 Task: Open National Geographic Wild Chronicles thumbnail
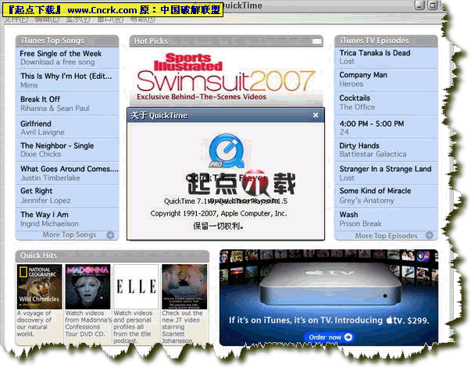click(39, 287)
